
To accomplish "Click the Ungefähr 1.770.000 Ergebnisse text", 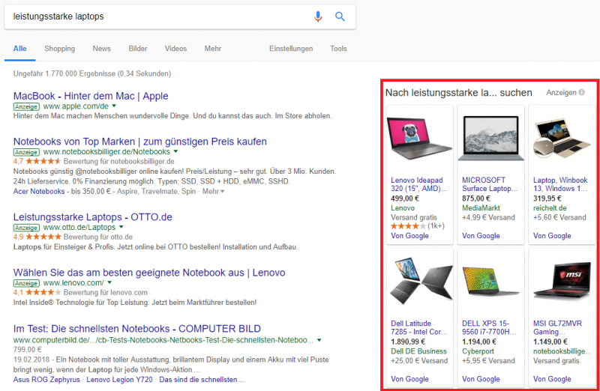I will coord(91,73).
